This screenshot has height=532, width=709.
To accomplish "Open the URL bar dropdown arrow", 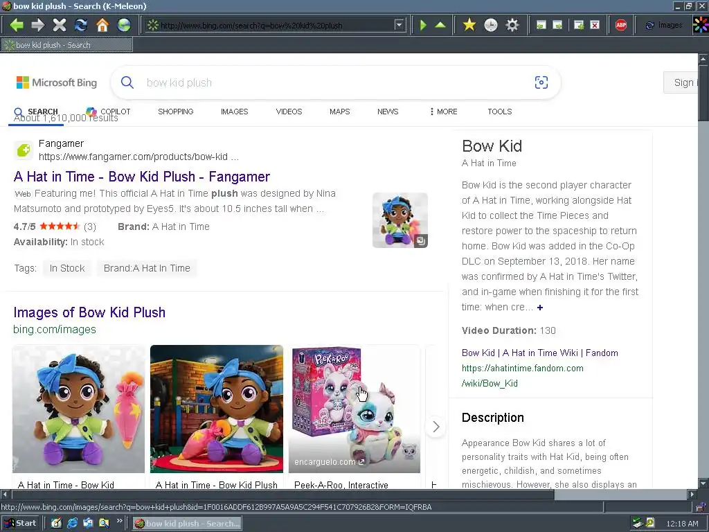I will (399, 25).
